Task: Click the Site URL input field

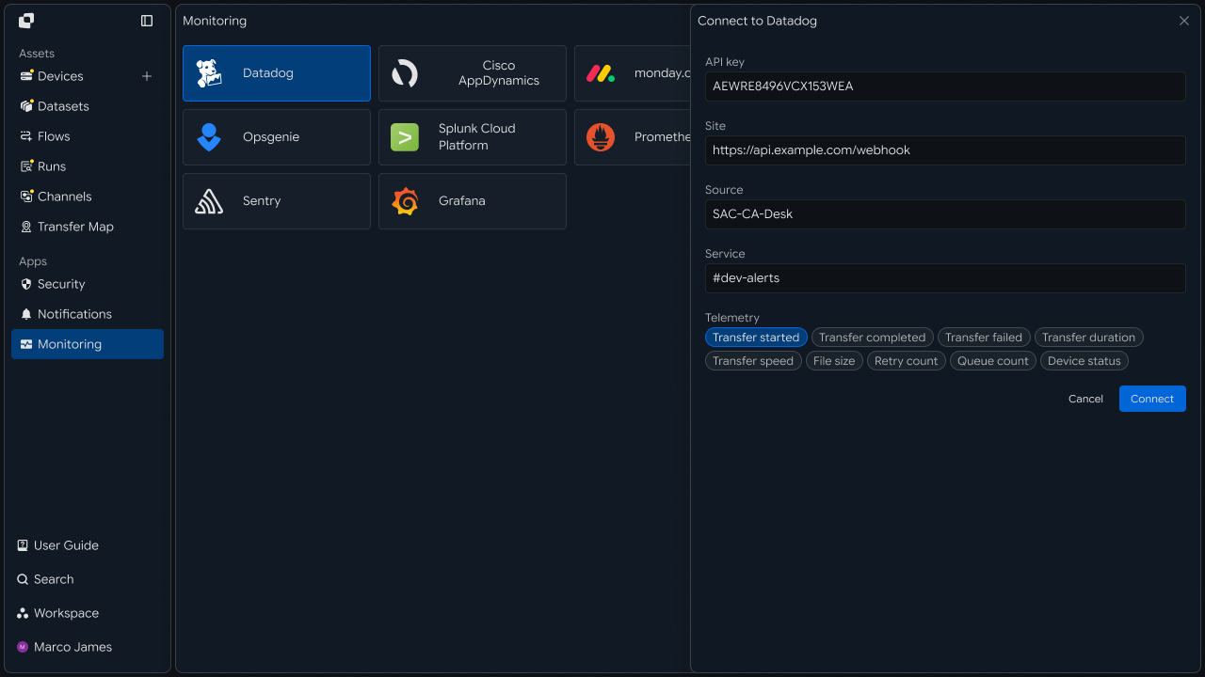Action: (945, 150)
